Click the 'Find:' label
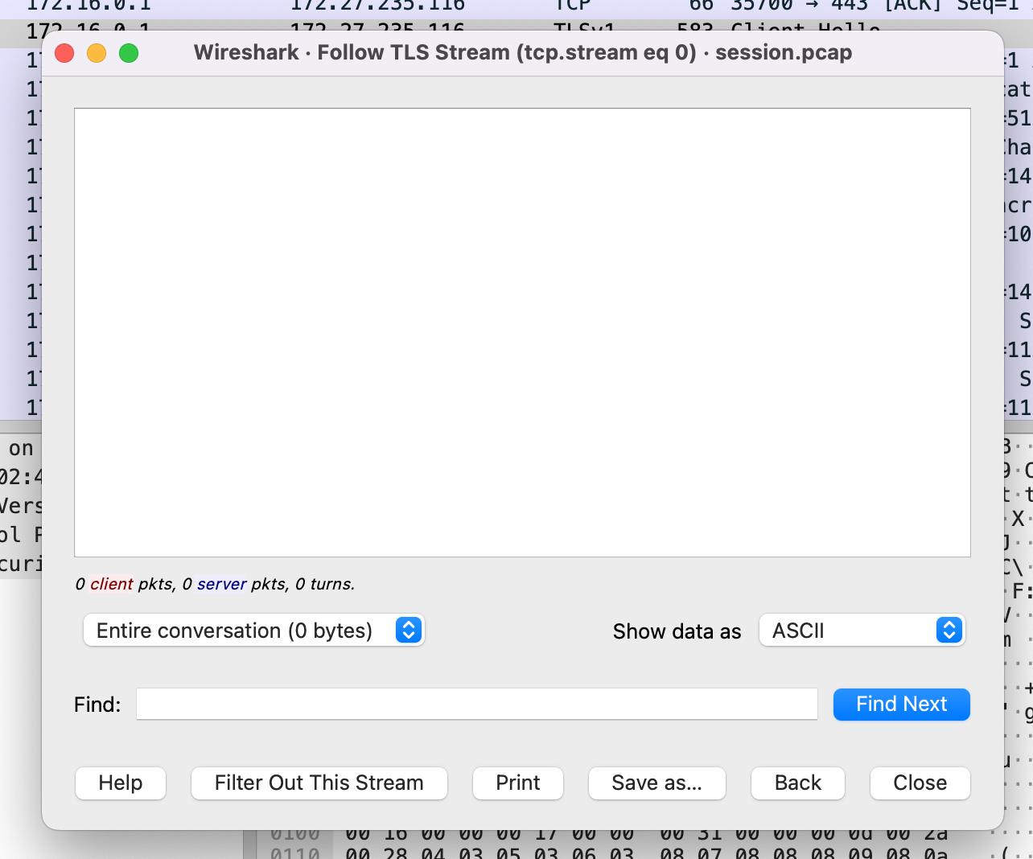Viewport: 1033px width, 859px height. (97, 705)
